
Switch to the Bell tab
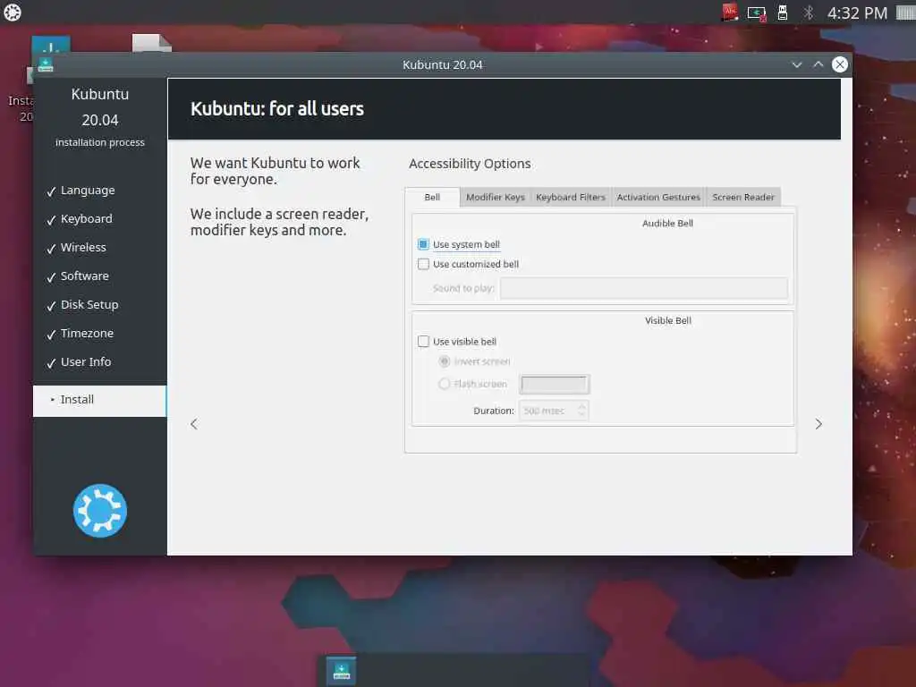pos(432,198)
